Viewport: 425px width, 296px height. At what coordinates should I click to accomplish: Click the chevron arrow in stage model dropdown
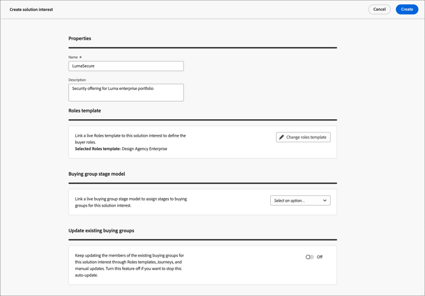(325, 201)
